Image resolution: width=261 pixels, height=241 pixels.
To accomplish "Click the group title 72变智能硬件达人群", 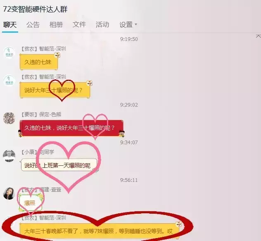I will click(35, 9).
